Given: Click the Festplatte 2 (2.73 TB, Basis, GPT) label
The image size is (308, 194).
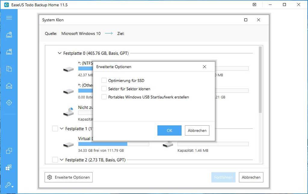Looking at the screenshot, I should click(95, 160).
